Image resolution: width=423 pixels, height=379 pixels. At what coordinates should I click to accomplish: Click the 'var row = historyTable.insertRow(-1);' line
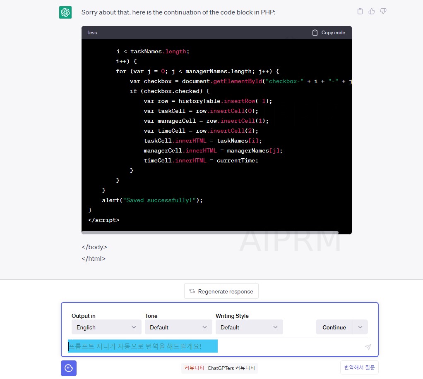(208, 101)
